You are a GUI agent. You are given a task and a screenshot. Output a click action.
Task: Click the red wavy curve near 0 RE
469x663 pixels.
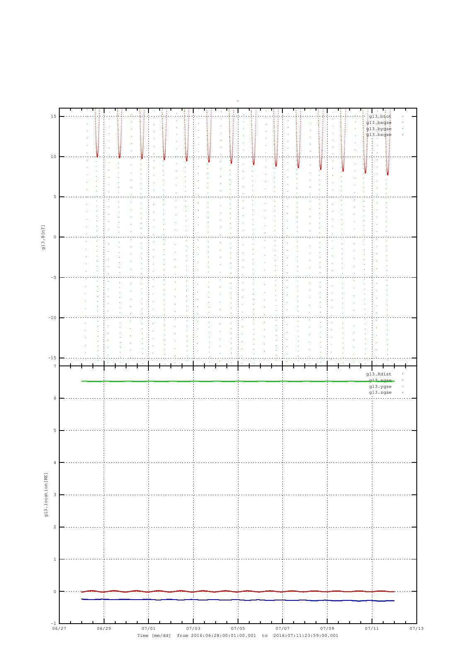click(x=238, y=591)
